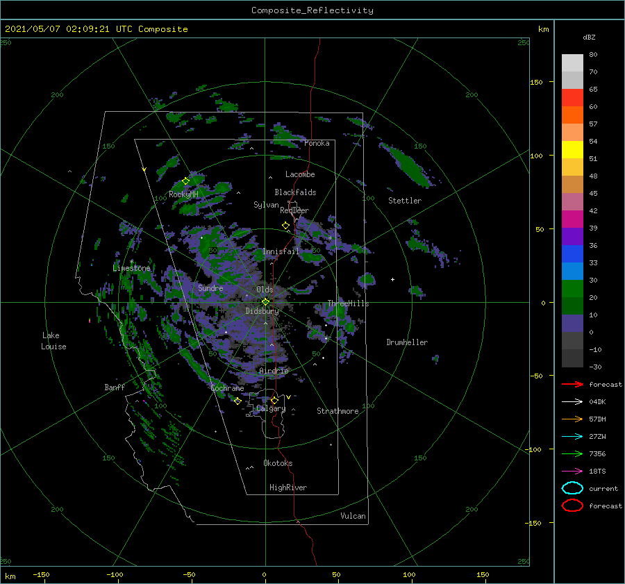Click the Banff label
The image size is (625, 584).
115,387
